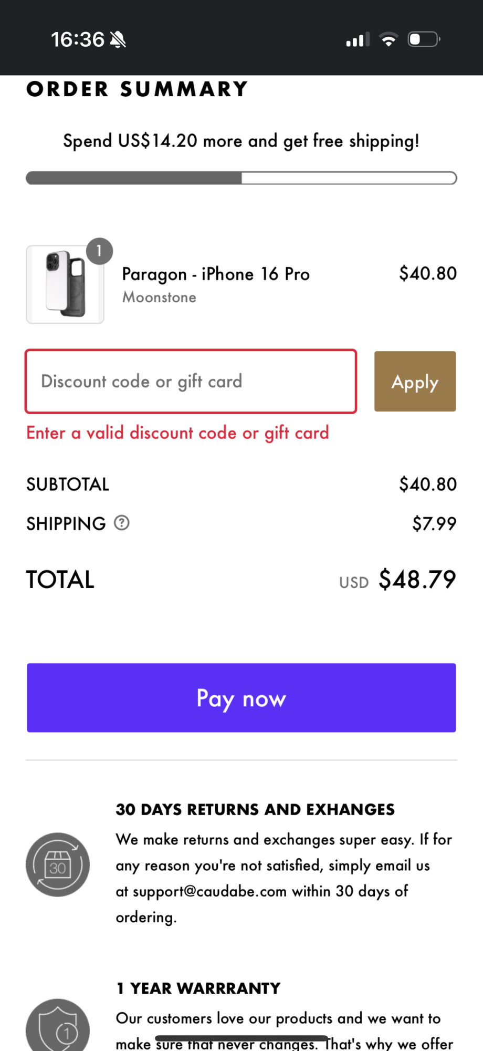The image size is (483, 1051).
Task: Tap the cellular signal bars icon
Action: click(x=358, y=39)
